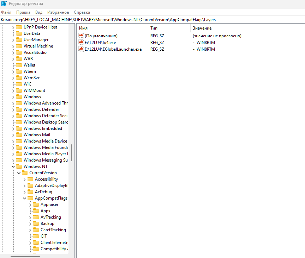The width and height of the screenshot is (305, 258).
Task: Click the Apps folder icon
Action: 36,211
